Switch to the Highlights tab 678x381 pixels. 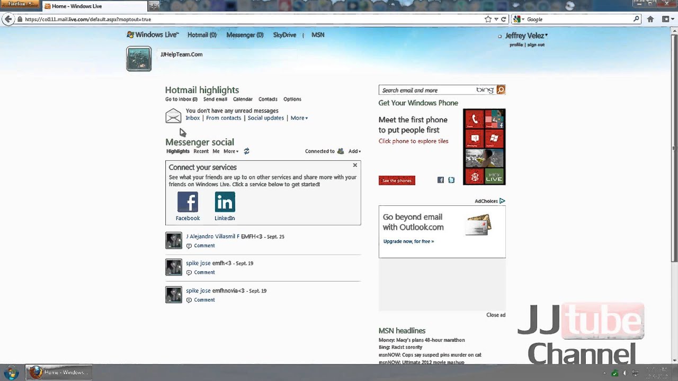pyautogui.click(x=178, y=151)
